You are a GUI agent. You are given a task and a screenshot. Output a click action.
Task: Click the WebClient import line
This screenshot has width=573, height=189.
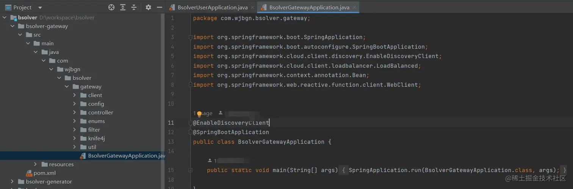(307, 85)
